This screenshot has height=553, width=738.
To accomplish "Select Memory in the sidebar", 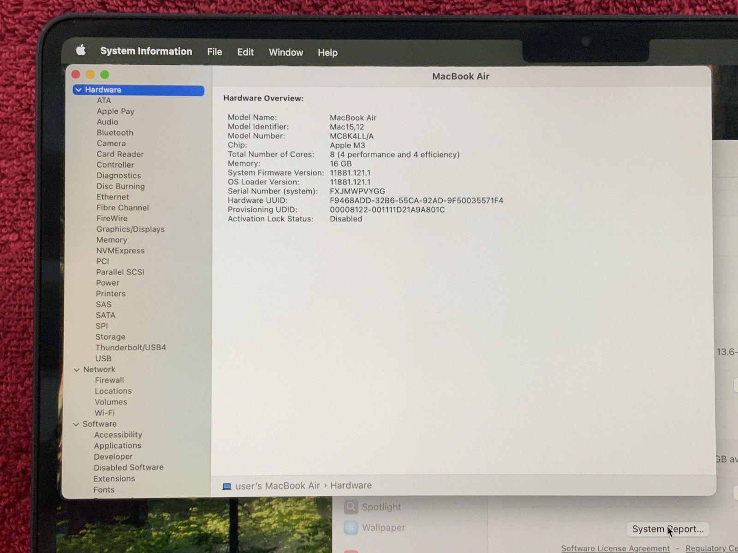I will point(112,240).
